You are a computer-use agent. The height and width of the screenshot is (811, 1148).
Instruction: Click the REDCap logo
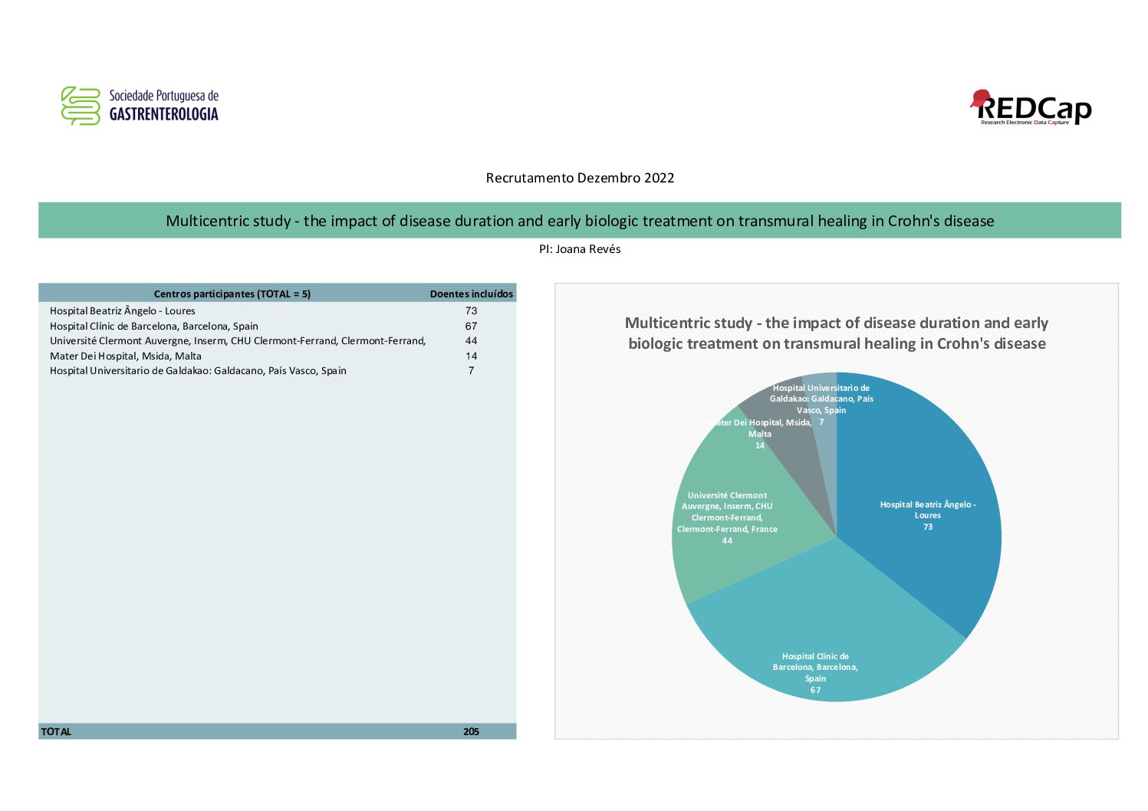(1030, 107)
